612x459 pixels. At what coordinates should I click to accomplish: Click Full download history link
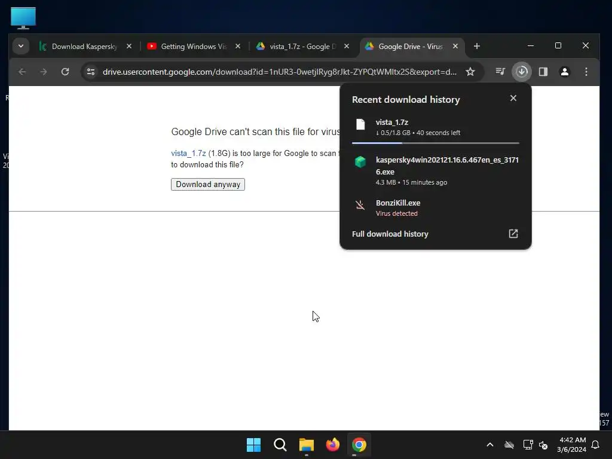click(x=390, y=234)
